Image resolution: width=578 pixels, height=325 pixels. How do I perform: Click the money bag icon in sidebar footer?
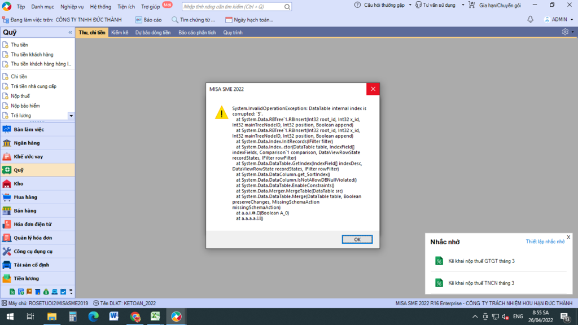pyautogui.click(x=46, y=292)
